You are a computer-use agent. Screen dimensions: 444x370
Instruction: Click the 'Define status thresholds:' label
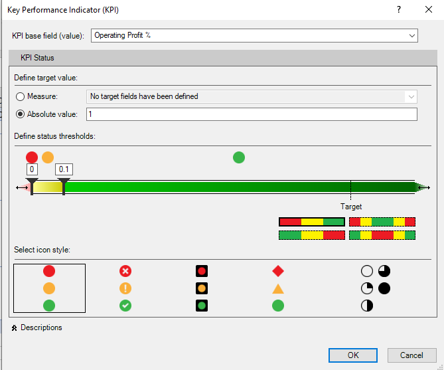click(55, 136)
